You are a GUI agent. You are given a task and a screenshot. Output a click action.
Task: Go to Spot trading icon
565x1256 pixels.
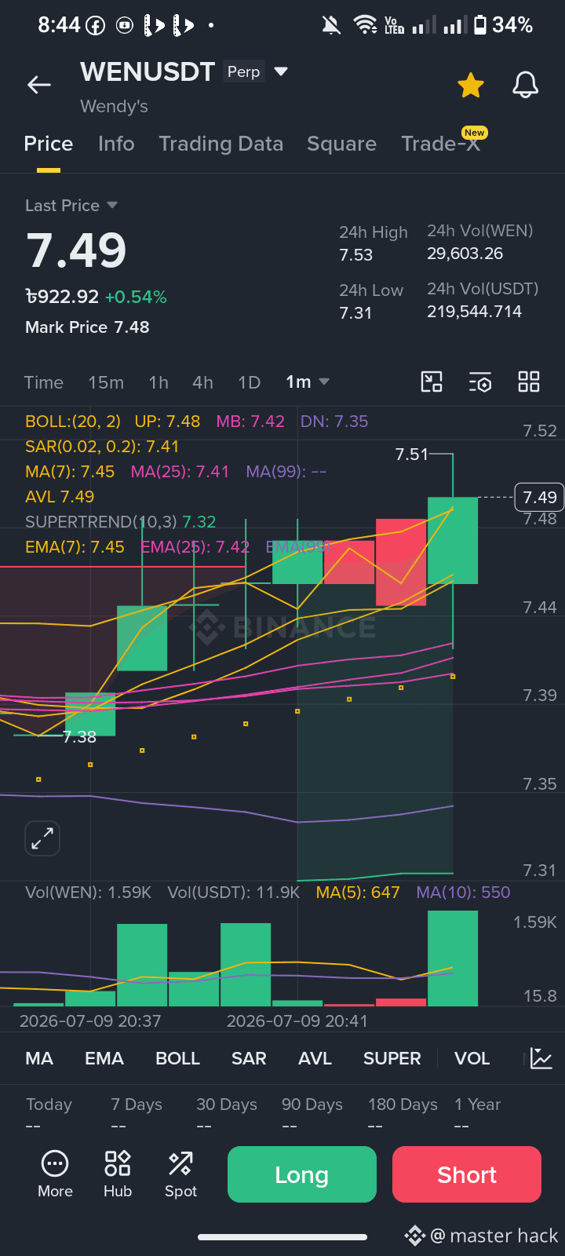(180, 1174)
